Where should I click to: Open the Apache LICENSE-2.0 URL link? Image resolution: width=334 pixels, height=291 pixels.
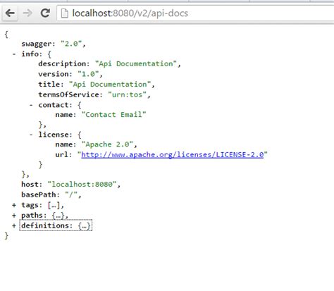[173, 155]
